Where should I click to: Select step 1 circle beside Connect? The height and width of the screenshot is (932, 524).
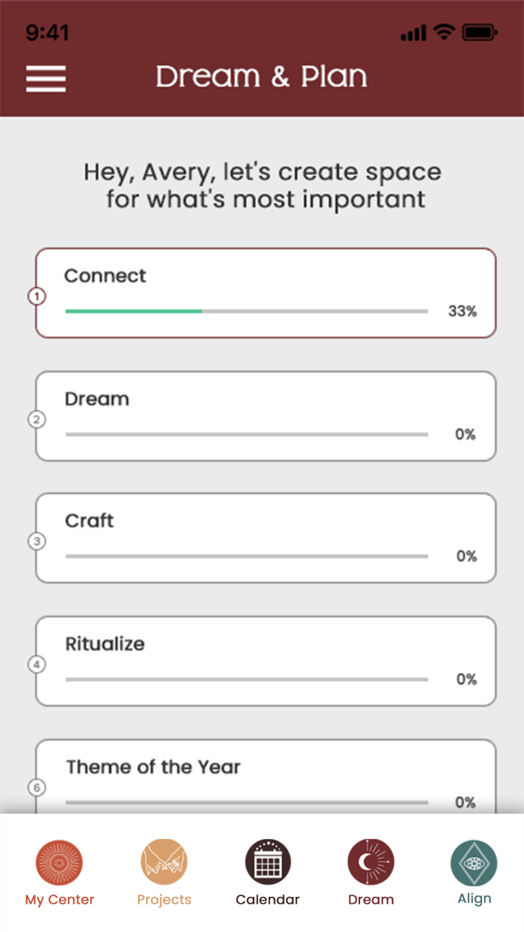[x=37, y=297]
